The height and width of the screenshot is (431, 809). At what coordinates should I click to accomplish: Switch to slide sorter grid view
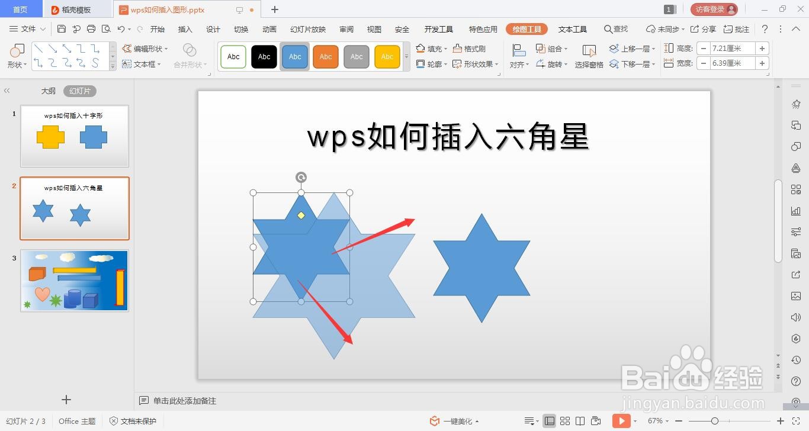[565, 421]
